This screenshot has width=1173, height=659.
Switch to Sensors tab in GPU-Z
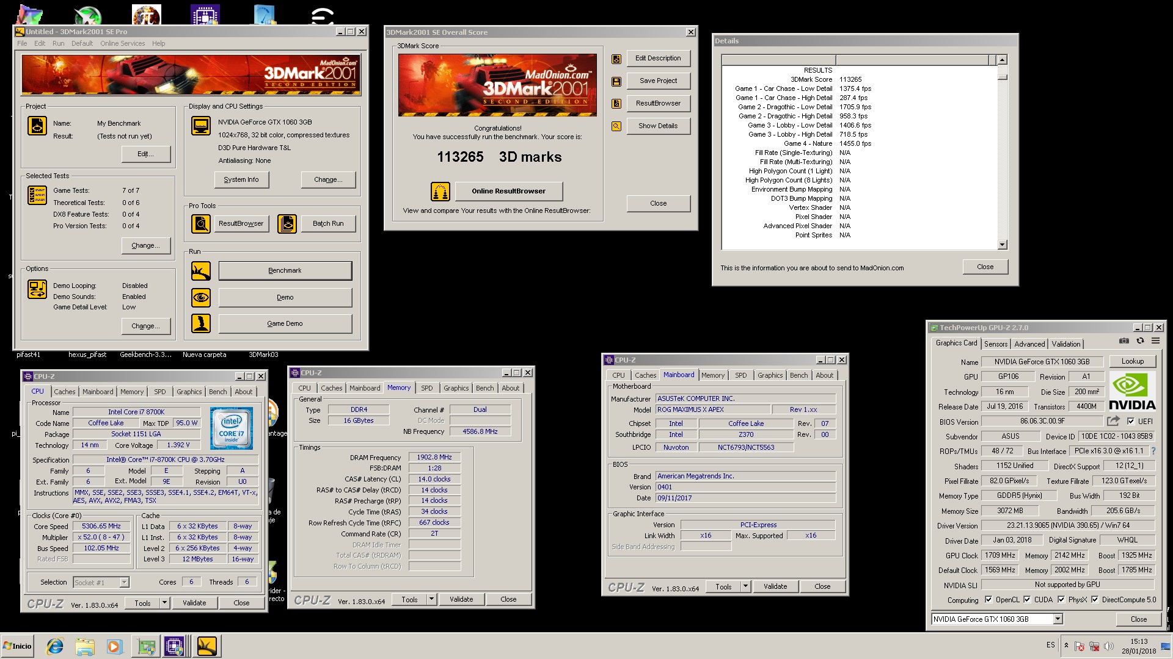coord(996,344)
